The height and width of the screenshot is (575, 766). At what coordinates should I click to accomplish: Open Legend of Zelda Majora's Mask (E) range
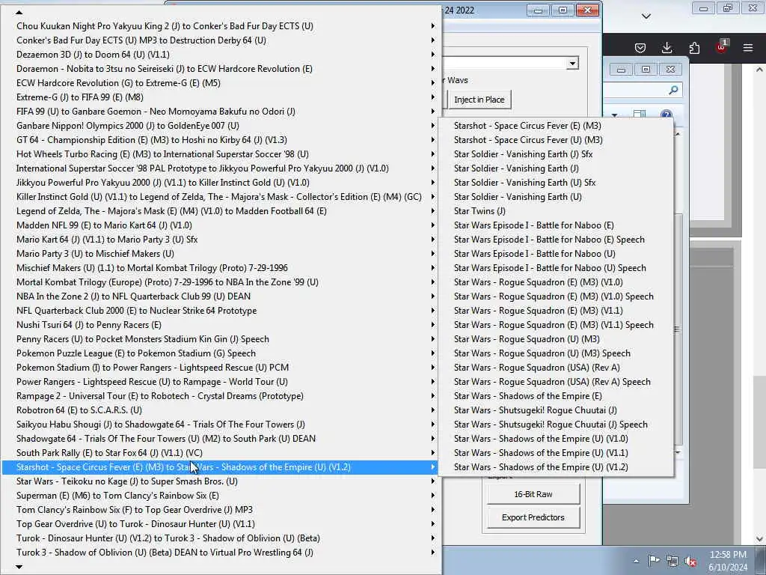coord(221,210)
